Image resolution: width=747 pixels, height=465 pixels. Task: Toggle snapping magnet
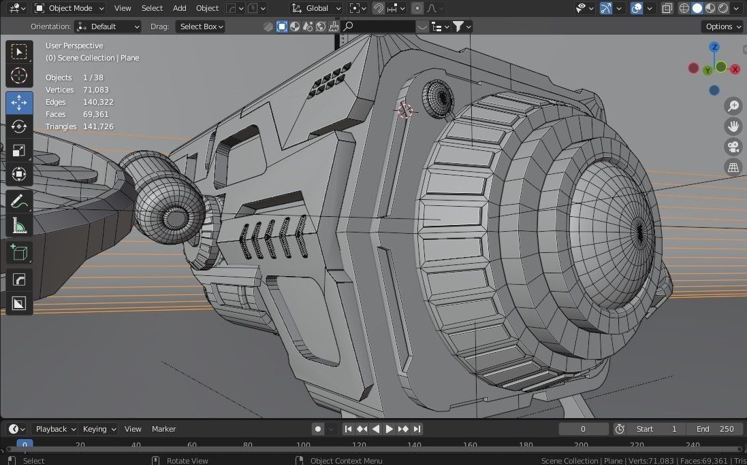pyautogui.click(x=378, y=8)
